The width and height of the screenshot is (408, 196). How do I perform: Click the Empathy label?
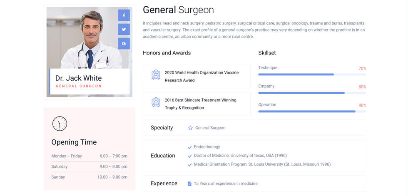[266, 86]
